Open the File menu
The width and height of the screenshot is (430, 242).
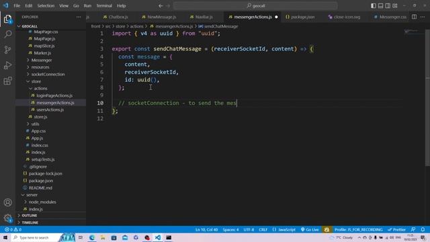tap(17, 6)
